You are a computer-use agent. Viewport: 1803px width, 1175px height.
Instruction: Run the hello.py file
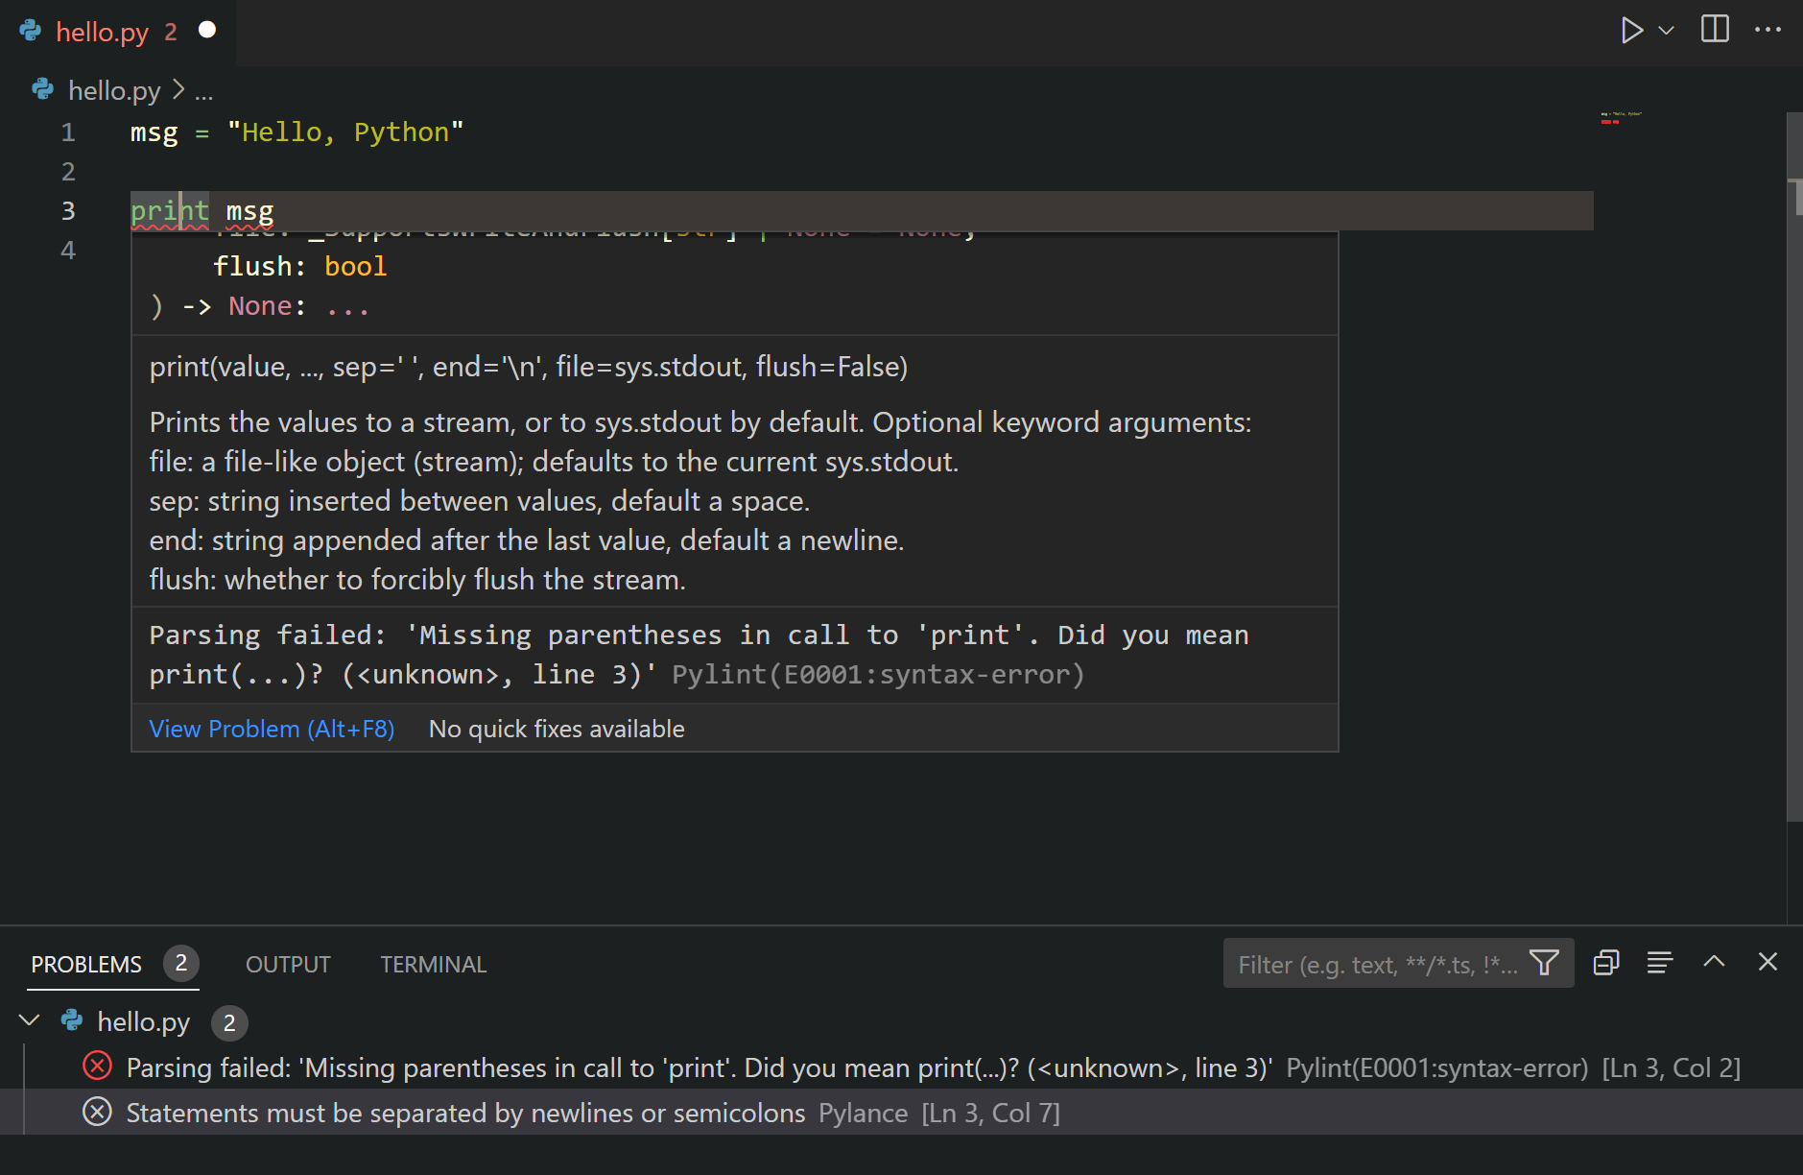[x=1631, y=30]
